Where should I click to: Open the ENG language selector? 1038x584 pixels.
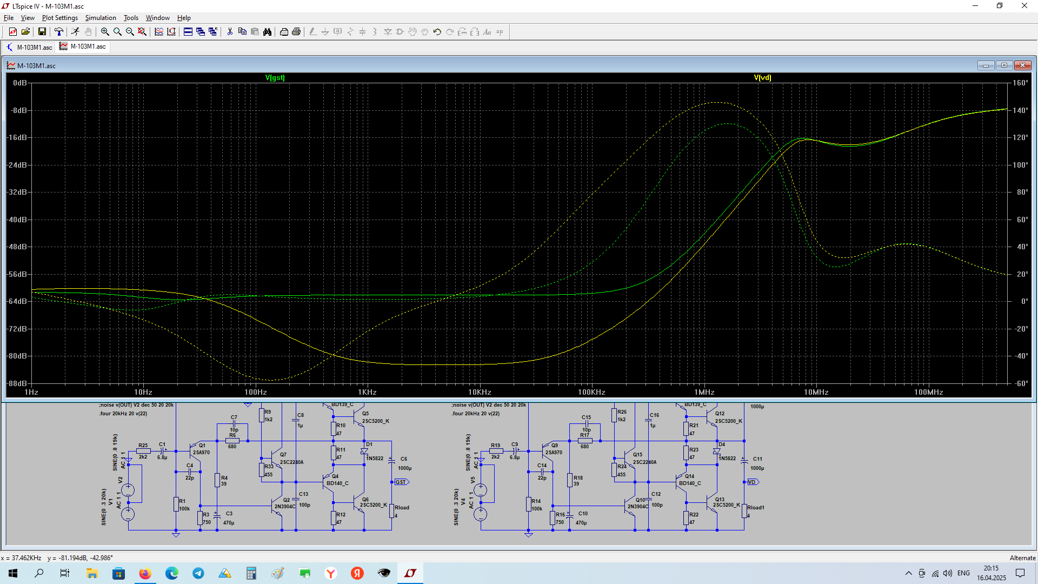(963, 573)
